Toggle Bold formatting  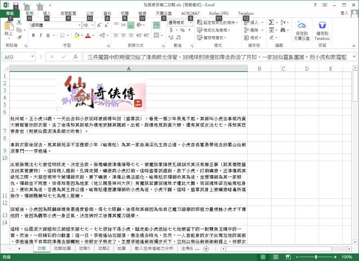[33, 35]
